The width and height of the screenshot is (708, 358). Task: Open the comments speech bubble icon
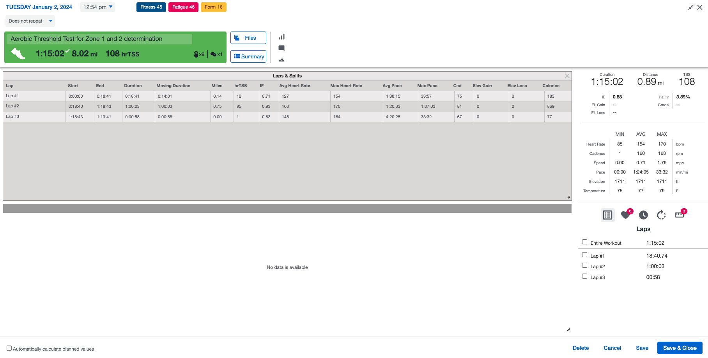(x=281, y=48)
